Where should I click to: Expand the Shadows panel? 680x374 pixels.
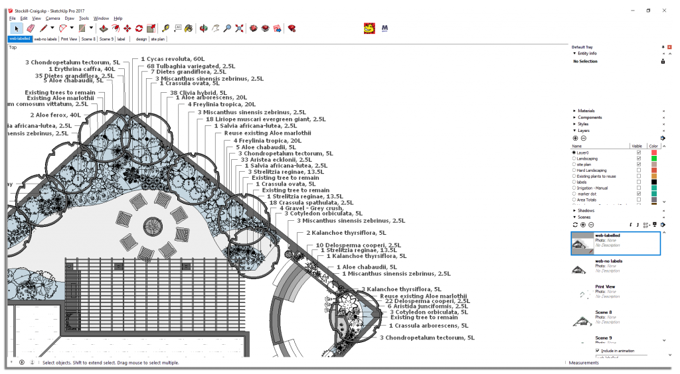[x=574, y=210]
